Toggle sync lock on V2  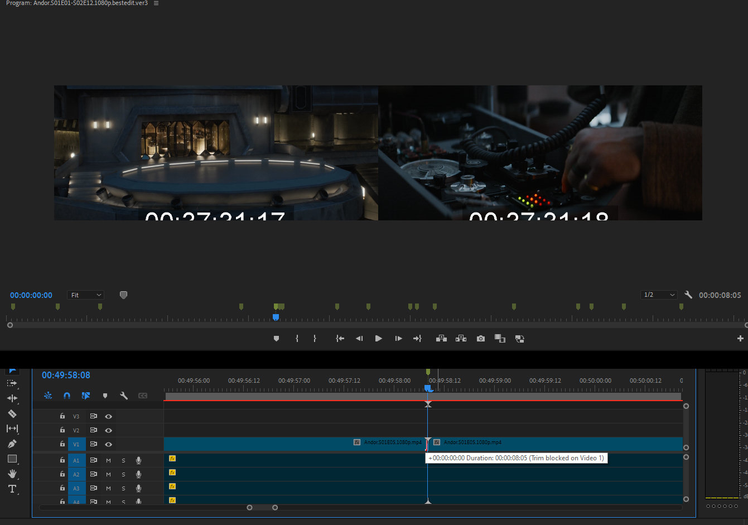coord(93,430)
